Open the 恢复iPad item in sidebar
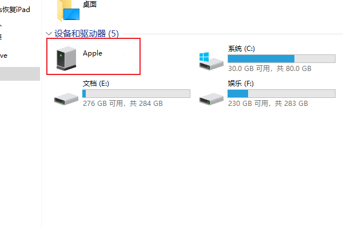Image resolution: width=343 pixels, height=229 pixels. [x=15, y=10]
